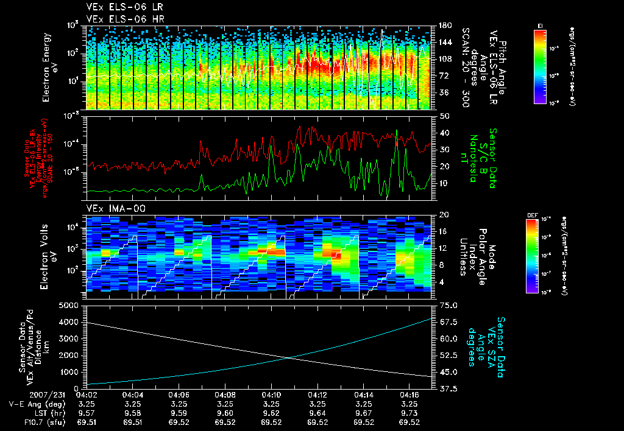Click the altitude and SZA line plot
This screenshot has height=431, width=624.
[x=258, y=347]
